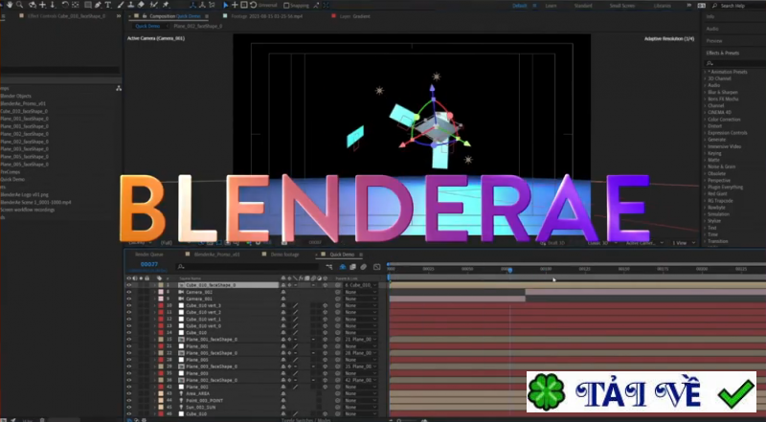
Task: Hide the Camera_002 layer
Action: click(x=129, y=292)
